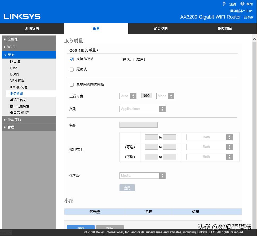Open the first Both protocol dropdown
This screenshot has height=236, width=257.
click(229, 137)
